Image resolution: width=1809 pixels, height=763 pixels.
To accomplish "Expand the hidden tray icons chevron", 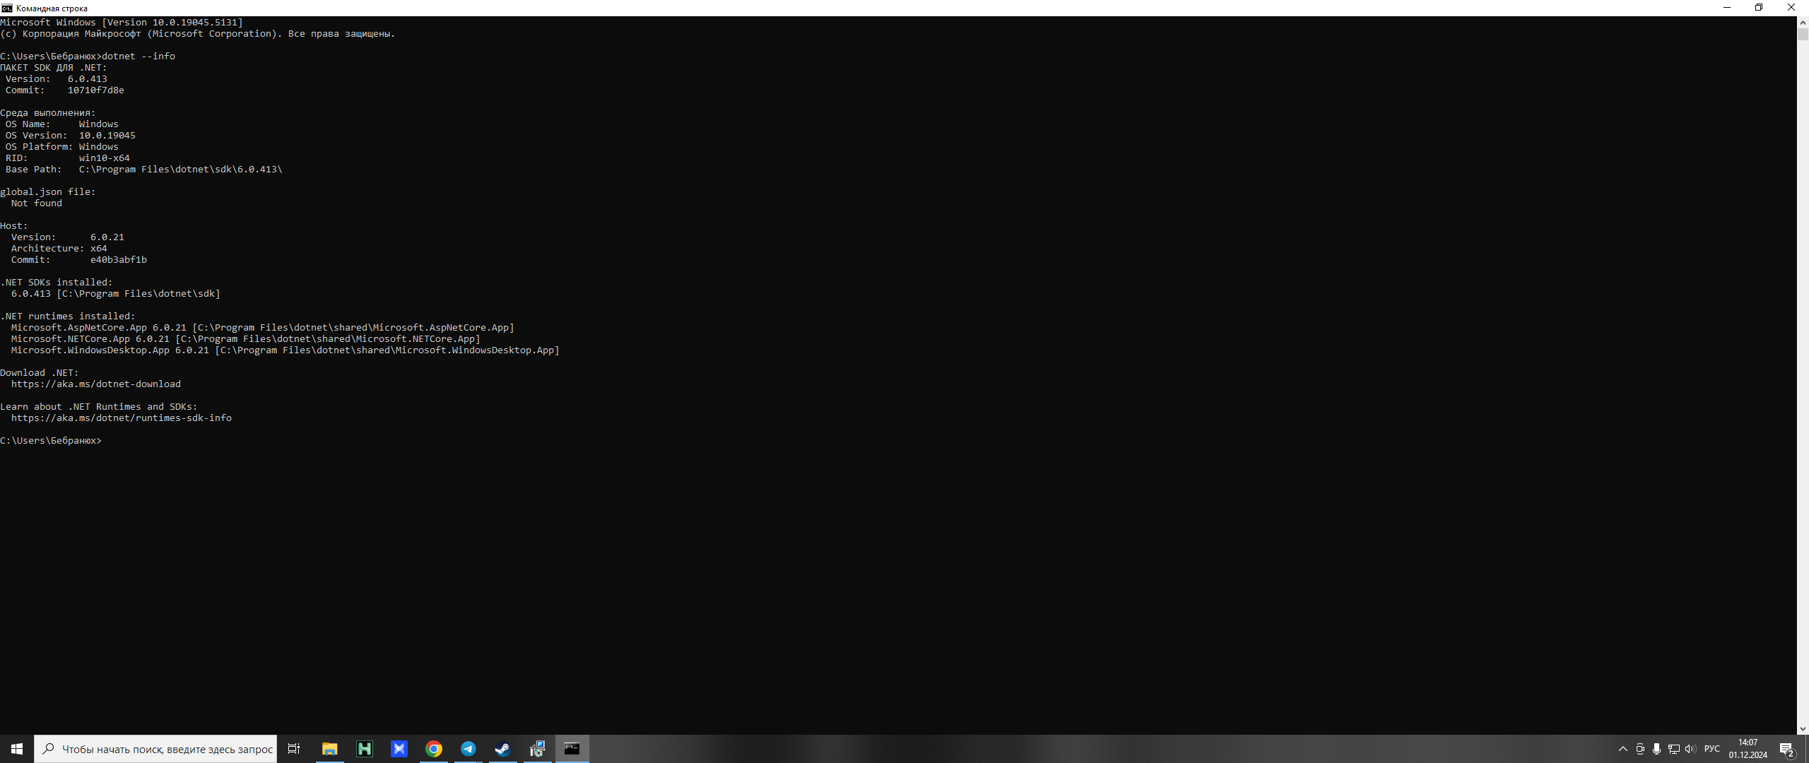I will [x=1622, y=749].
